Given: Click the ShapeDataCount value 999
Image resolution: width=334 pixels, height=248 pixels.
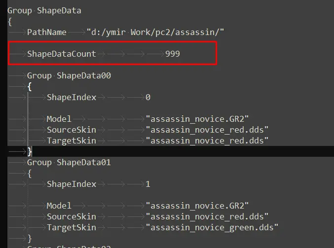Looking at the screenshot, I should pyautogui.click(x=173, y=54).
